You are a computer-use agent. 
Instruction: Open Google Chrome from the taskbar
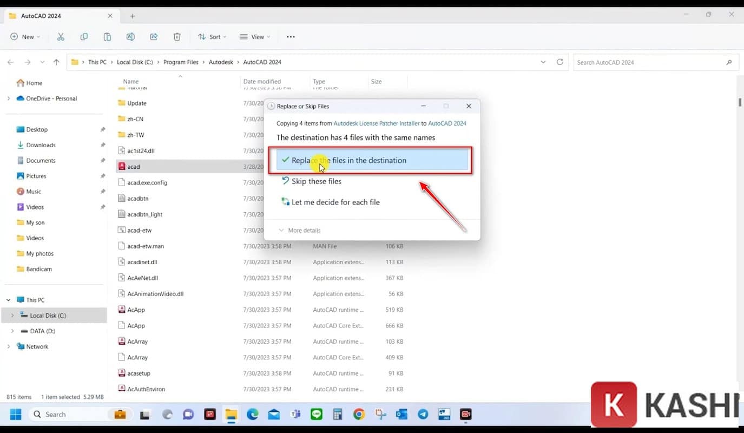[359, 414]
